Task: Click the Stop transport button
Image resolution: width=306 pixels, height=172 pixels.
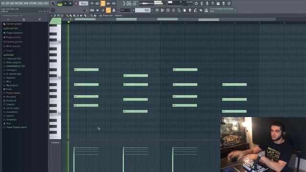Action: [x=70, y=3]
